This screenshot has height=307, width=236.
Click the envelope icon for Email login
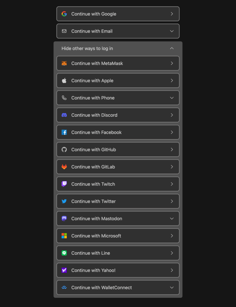[x=64, y=31]
